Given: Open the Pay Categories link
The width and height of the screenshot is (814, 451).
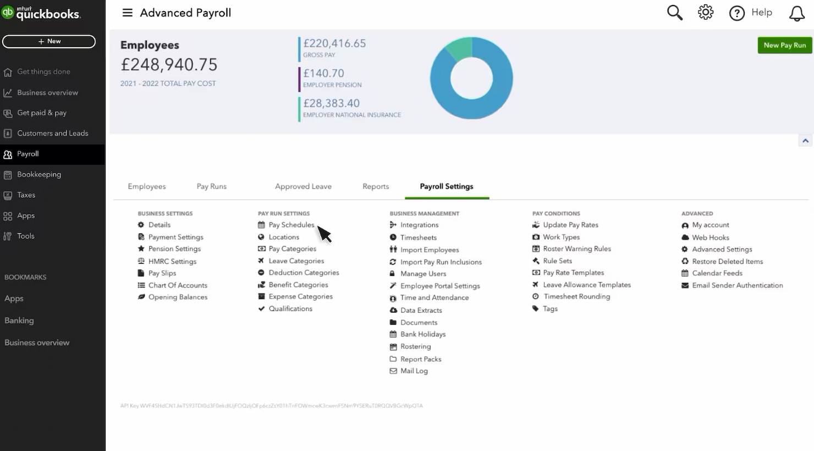Looking at the screenshot, I should click(x=293, y=249).
